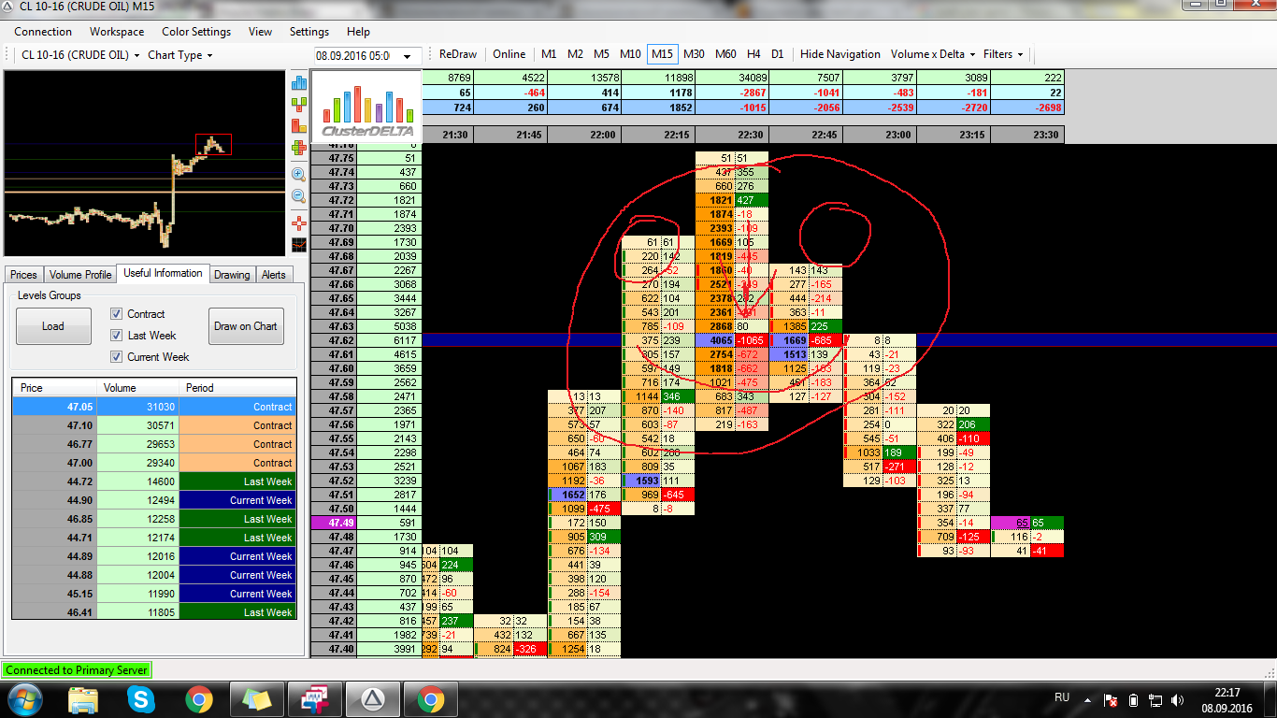The image size is (1277, 718).
Task: Switch to the M30 timeframe
Action: (694, 54)
